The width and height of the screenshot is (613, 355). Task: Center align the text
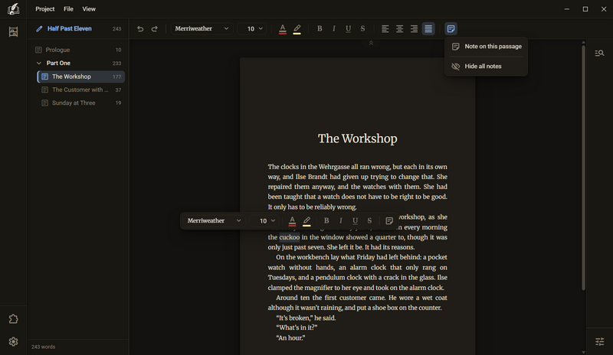(x=399, y=29)
